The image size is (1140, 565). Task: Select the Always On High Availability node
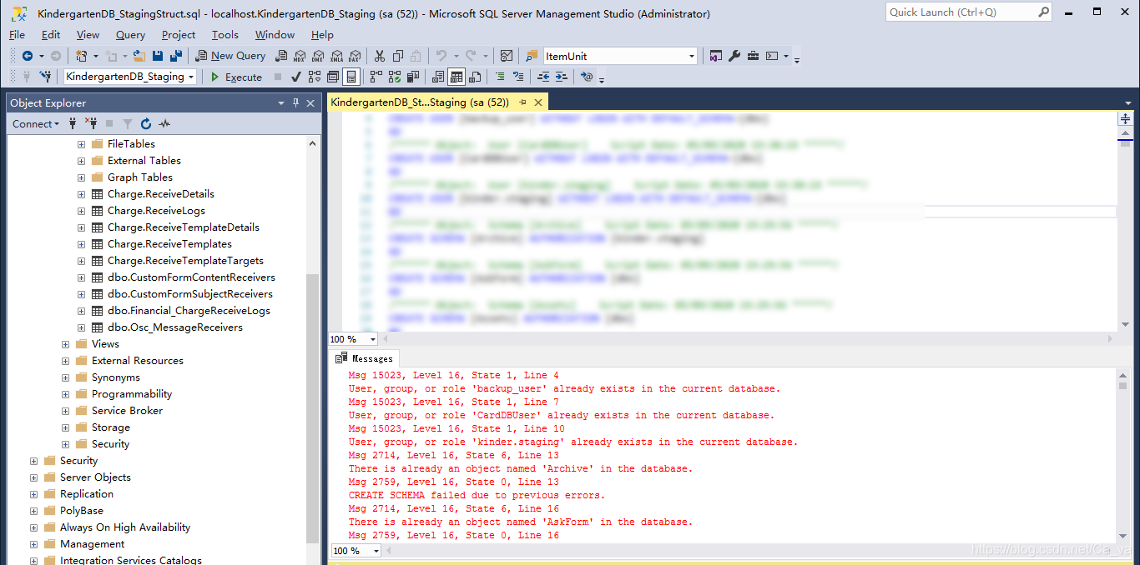click(125, 527)
